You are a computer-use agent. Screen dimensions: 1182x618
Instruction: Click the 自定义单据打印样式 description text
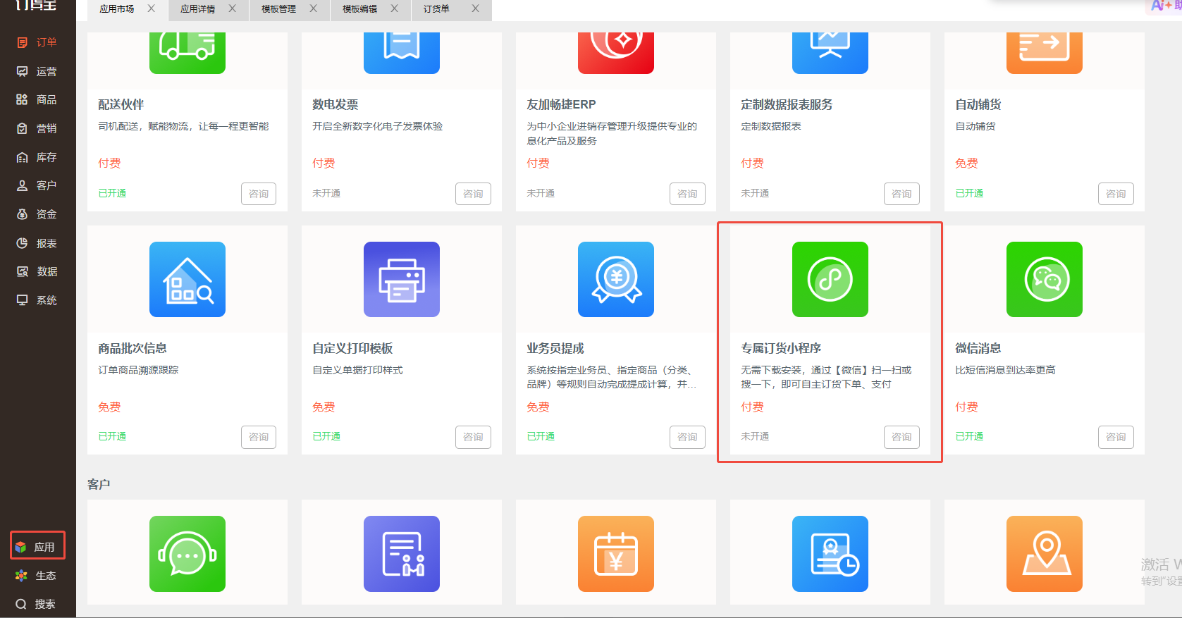(x=357, y=370)
